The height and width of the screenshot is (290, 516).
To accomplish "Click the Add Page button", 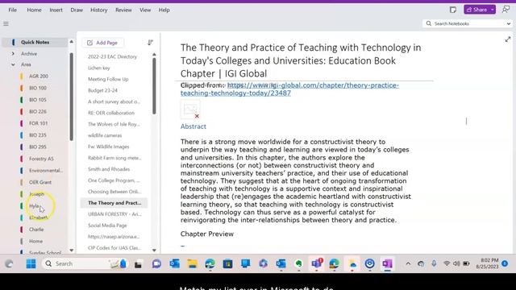I will click(102, 43).
